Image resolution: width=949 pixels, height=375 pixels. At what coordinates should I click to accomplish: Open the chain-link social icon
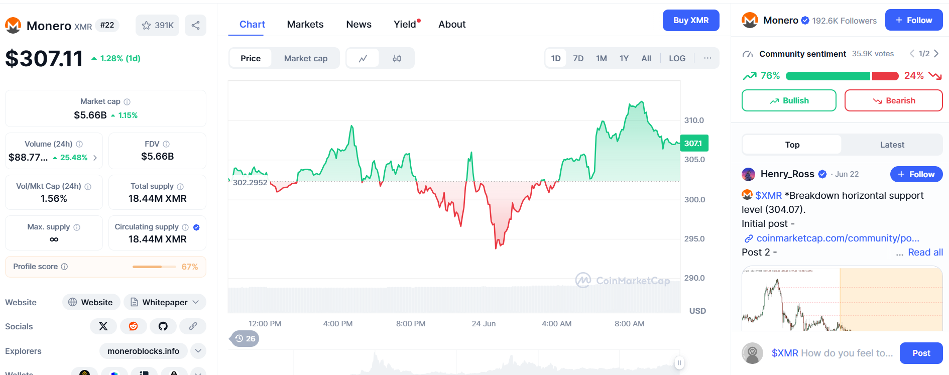tap(193, 326)
